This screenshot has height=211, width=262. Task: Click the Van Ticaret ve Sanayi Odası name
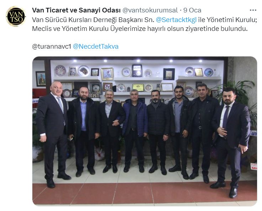click(x=76, y=10)
